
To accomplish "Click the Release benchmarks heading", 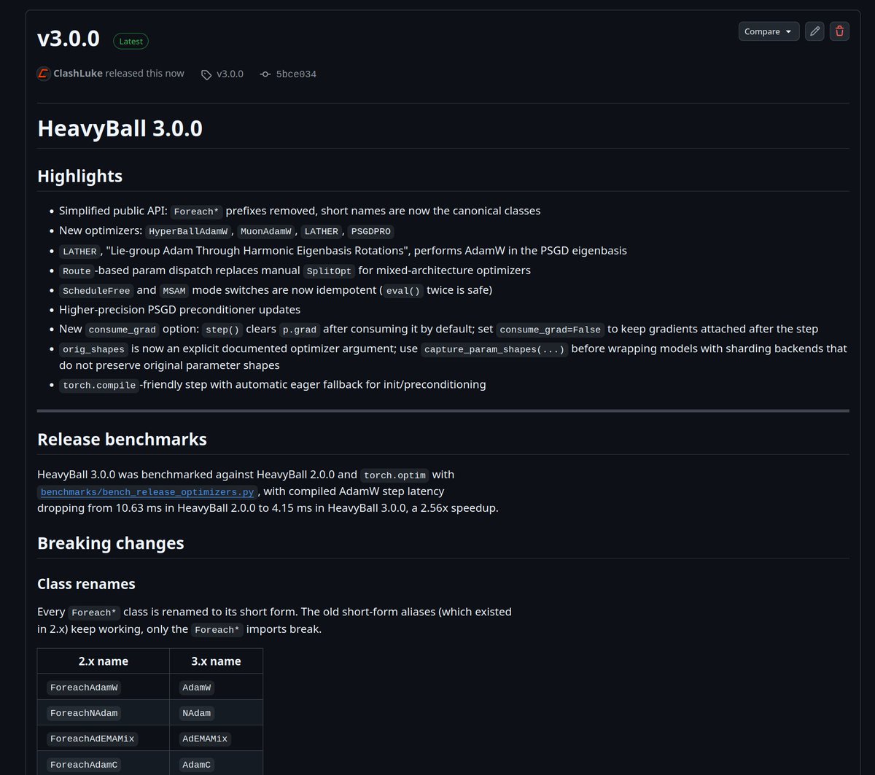I will pyautogui.click(x=122, y=440).
